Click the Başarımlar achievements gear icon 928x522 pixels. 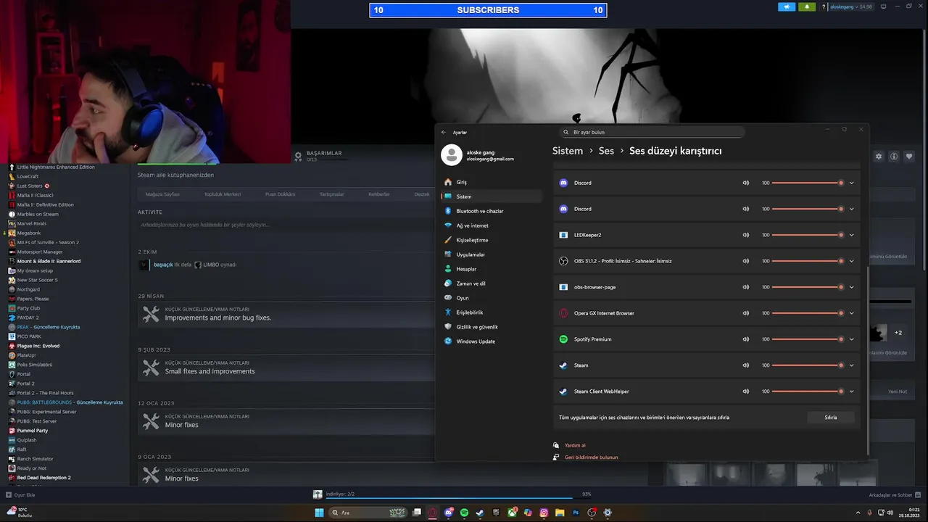pyautogui.click(x=298, y=156)
